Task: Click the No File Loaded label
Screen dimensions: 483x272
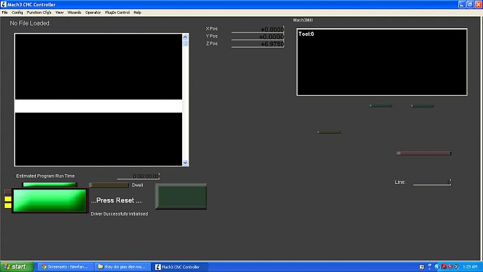Action: pos(30,23)
